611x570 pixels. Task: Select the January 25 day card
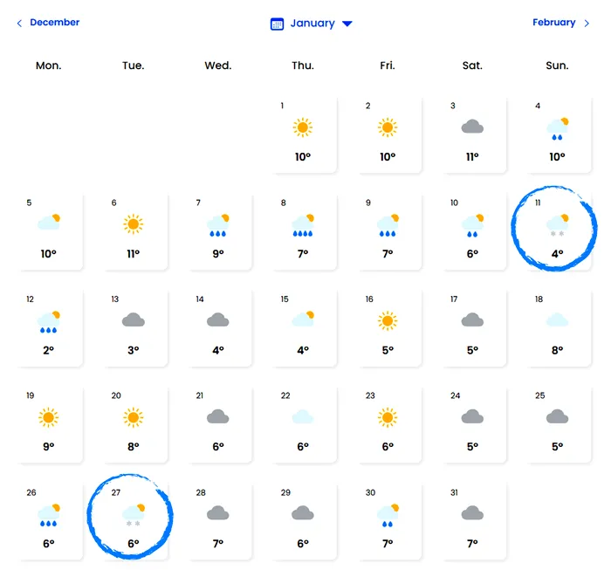(557, 425)
